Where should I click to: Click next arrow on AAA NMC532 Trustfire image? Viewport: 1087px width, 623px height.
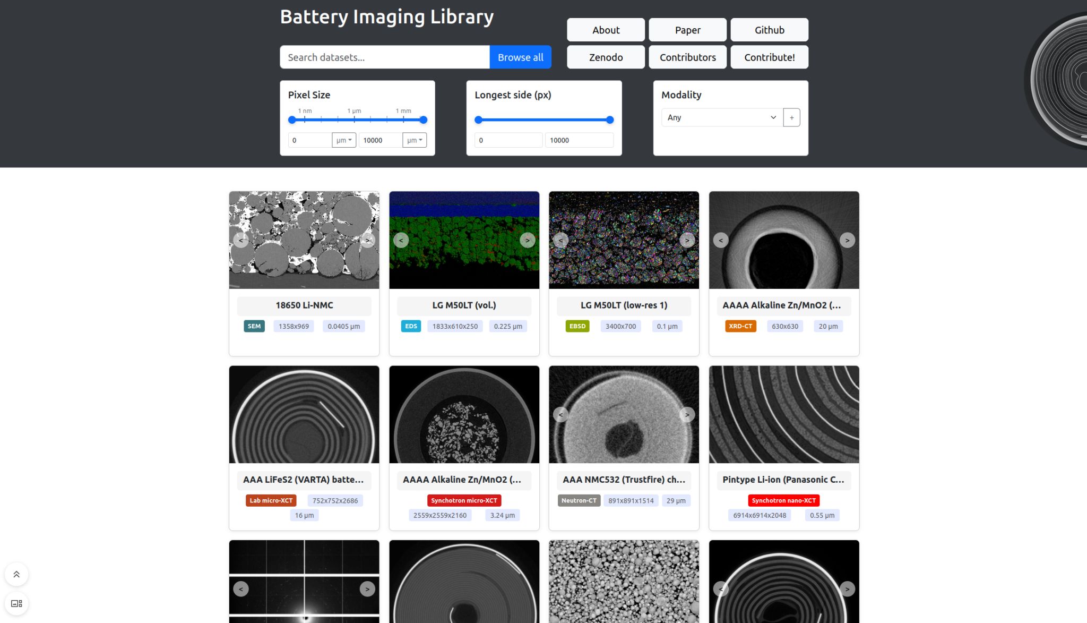[687, 414]
